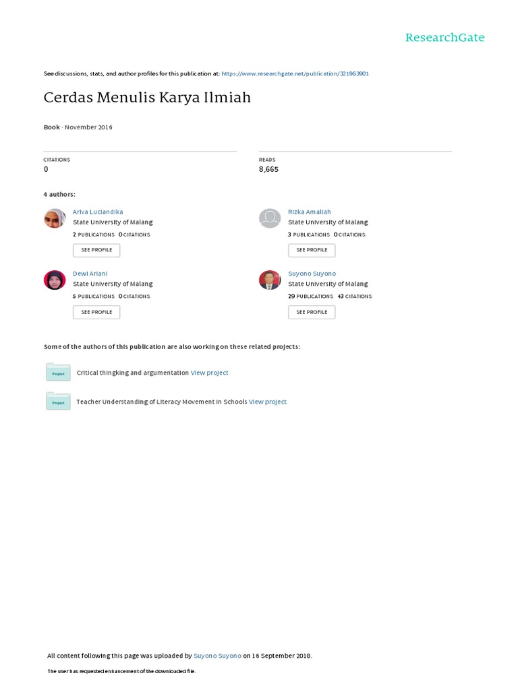This screenshot has height=690, width=518.
Task: Click the ResearchGate logo
Action: 444,38
